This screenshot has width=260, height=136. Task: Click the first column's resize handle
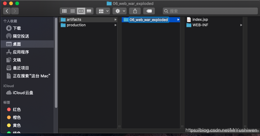[119, 127]
